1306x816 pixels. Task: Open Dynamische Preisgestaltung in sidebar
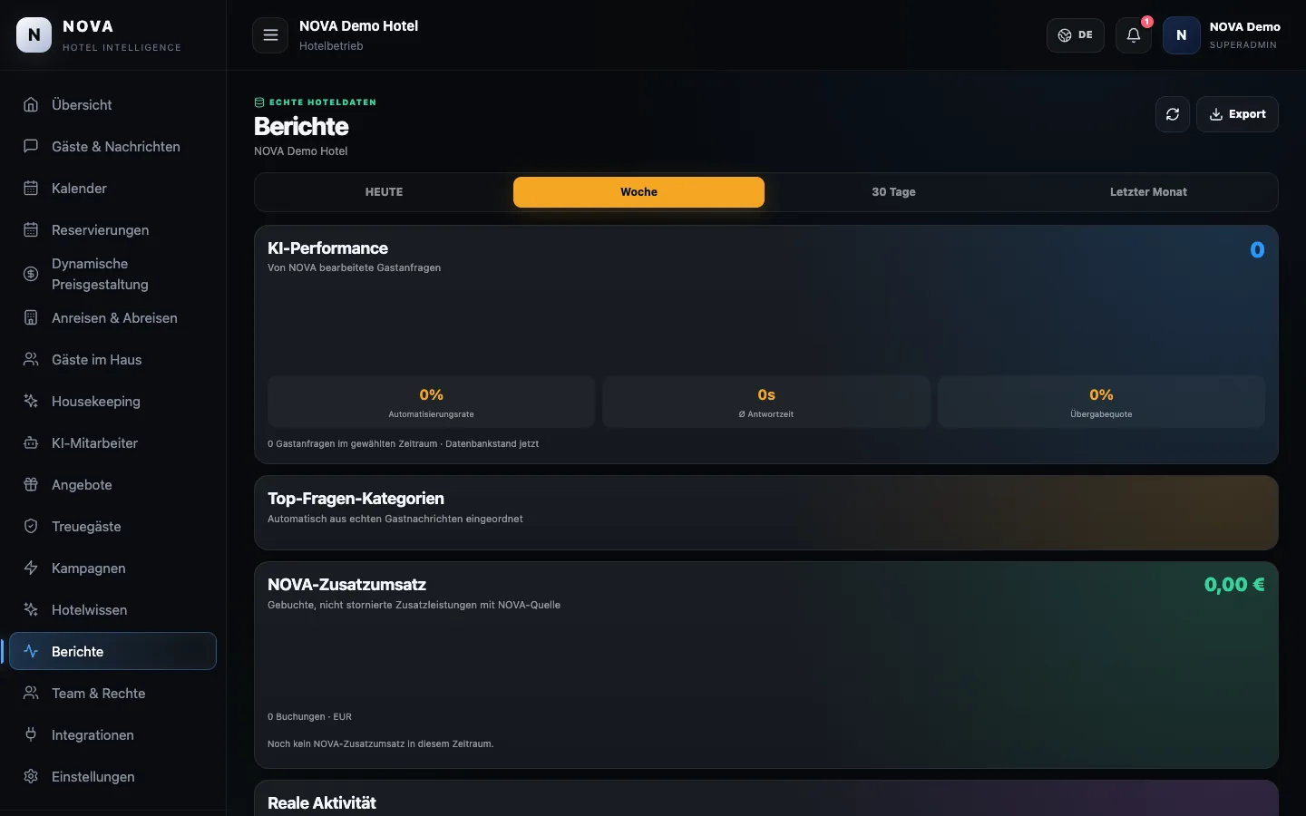[112, 274]
